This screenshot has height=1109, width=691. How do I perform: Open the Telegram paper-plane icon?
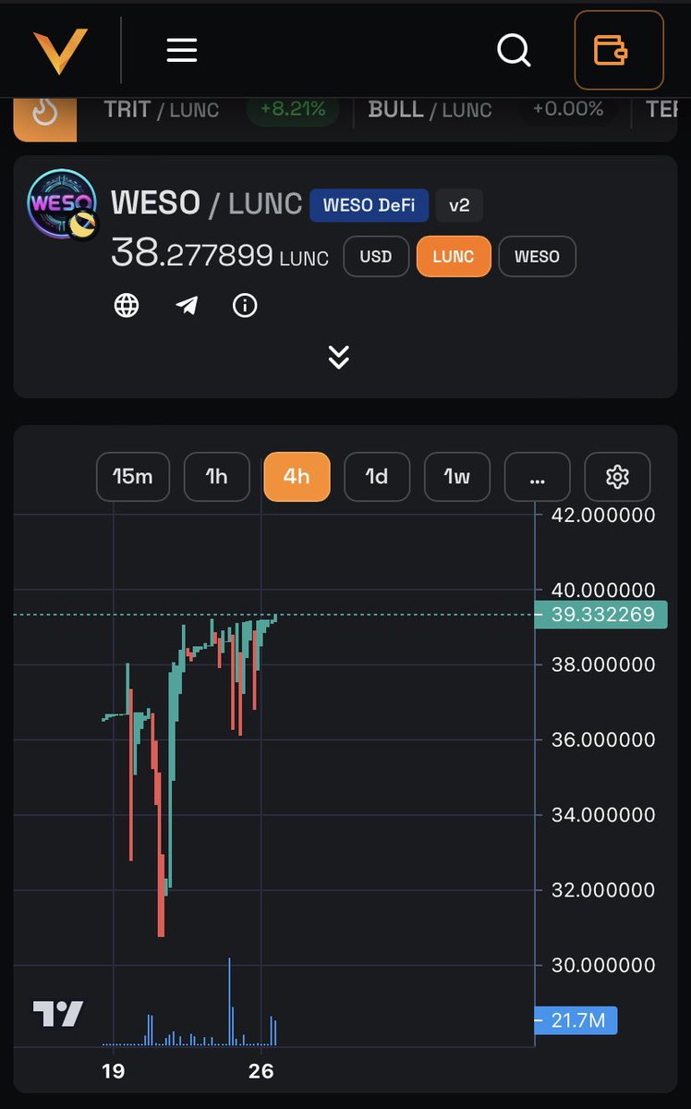[187, 305]
